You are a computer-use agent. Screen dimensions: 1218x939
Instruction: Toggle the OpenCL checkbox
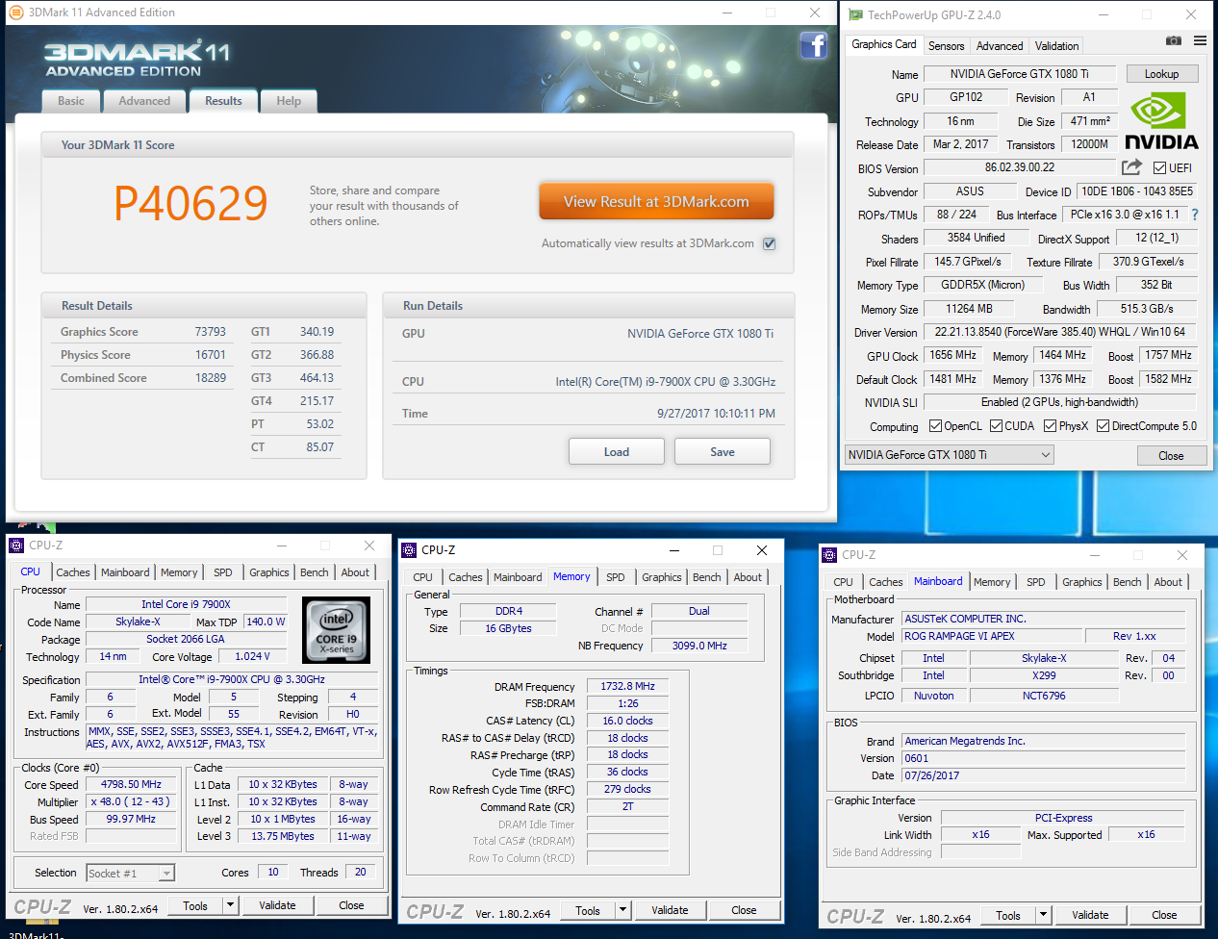click(x=935, y=426)
